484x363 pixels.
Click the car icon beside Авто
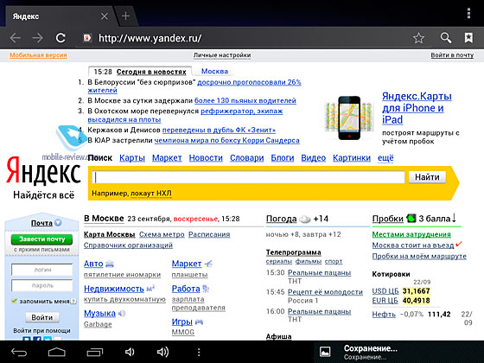pos(110,264)
